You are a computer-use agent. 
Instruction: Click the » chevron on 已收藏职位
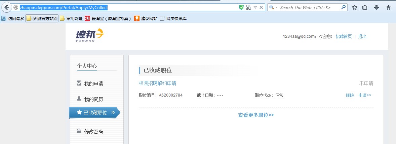(x=113, y=112)
